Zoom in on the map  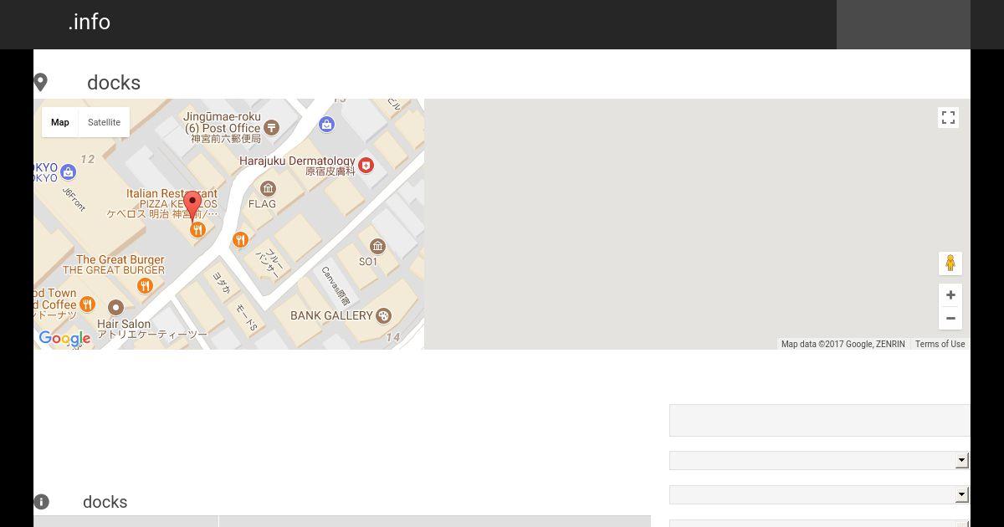(950, 295)
